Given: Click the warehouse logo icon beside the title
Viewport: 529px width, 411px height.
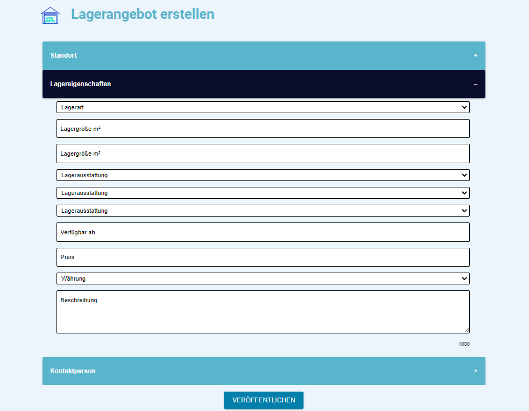Looking at the screenshot, I should (x=50, y=16).
